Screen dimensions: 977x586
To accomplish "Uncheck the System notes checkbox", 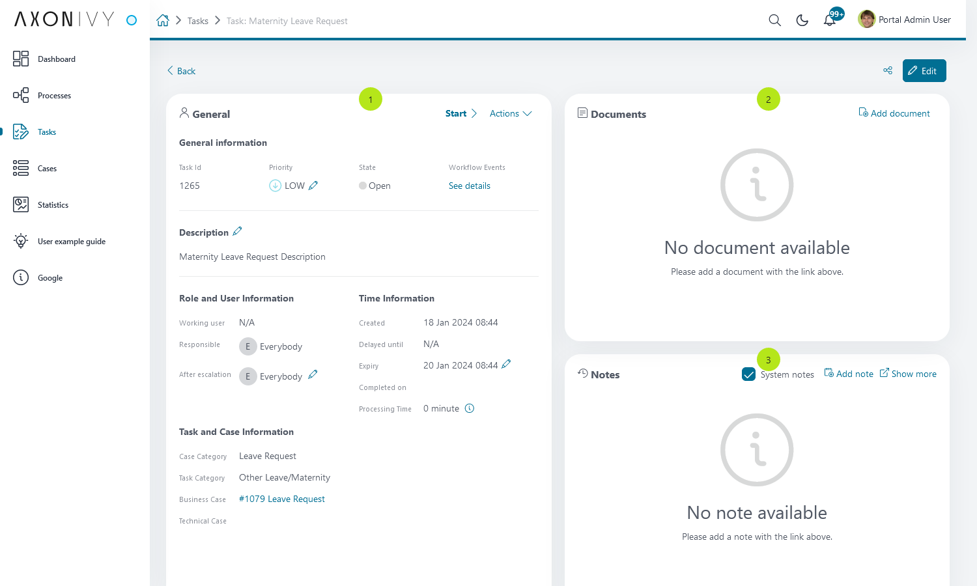I will 749,374.
